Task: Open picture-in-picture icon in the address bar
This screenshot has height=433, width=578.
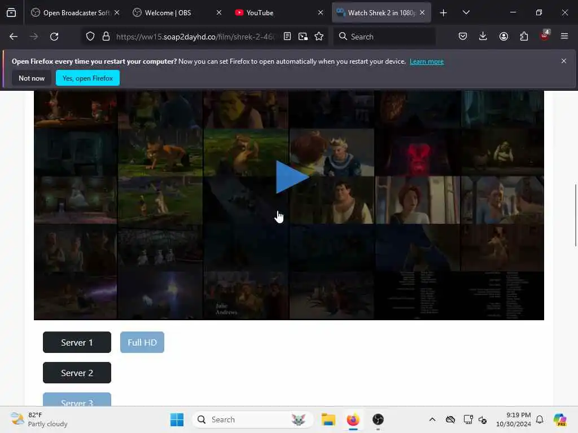Action: coord(303,37)
